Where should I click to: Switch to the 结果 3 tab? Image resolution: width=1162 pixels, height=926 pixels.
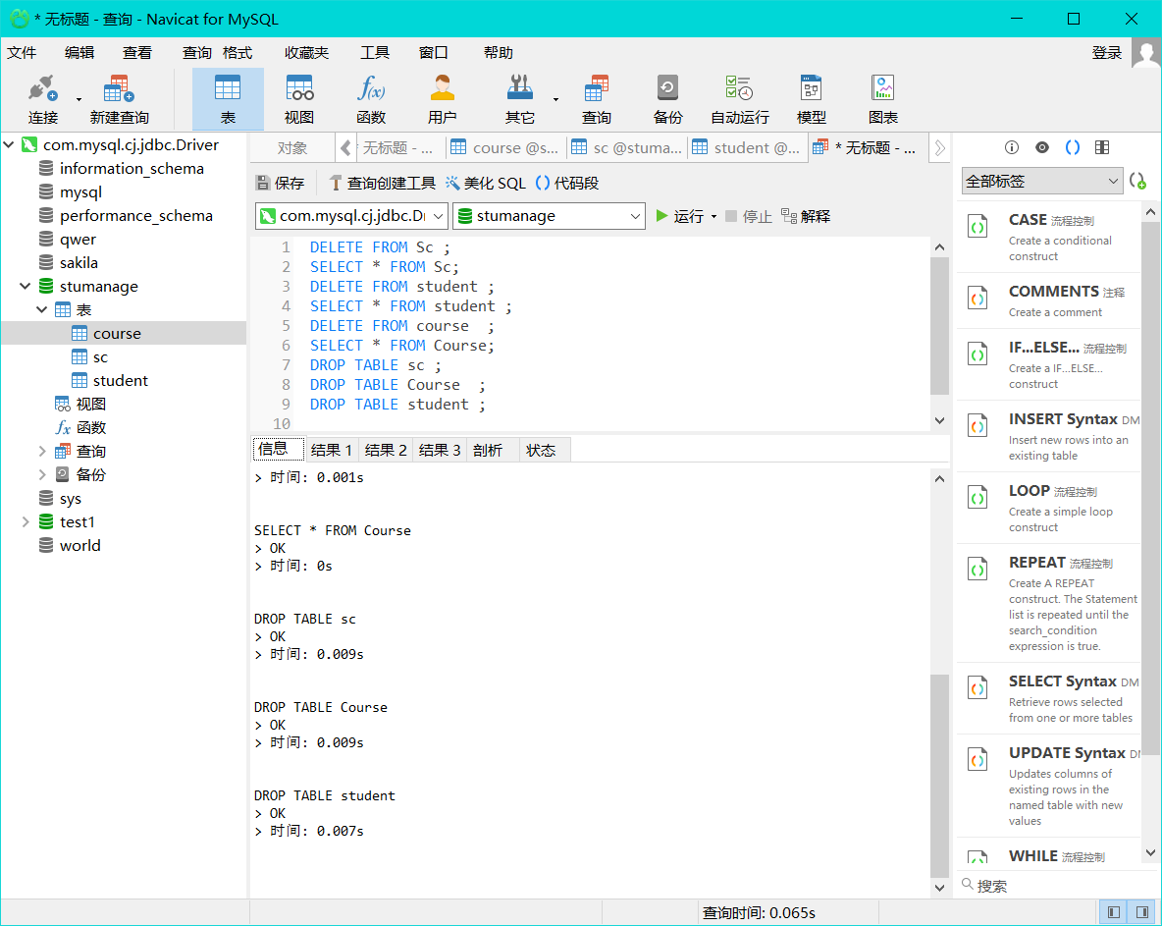tap(440, 450)
